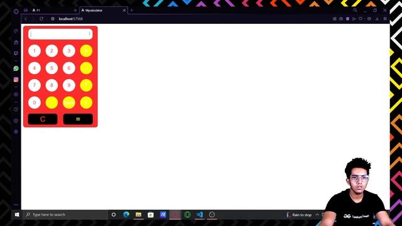This screenshot has height=226, width=402.
Task: Open the tab islands icon left of tabs
Action: (26, 10)
